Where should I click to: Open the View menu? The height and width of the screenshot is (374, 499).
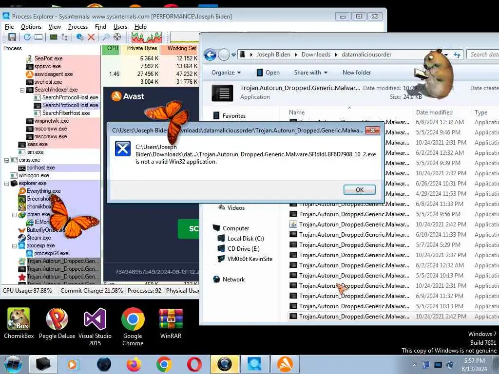(55, 27)
